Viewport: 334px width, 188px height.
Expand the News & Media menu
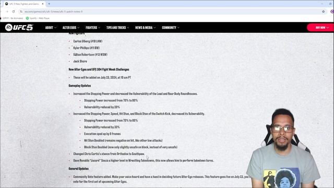click(146, 28)
